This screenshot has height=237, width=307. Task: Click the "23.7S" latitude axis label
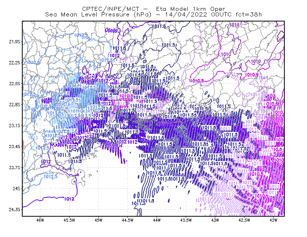[15, 168]
